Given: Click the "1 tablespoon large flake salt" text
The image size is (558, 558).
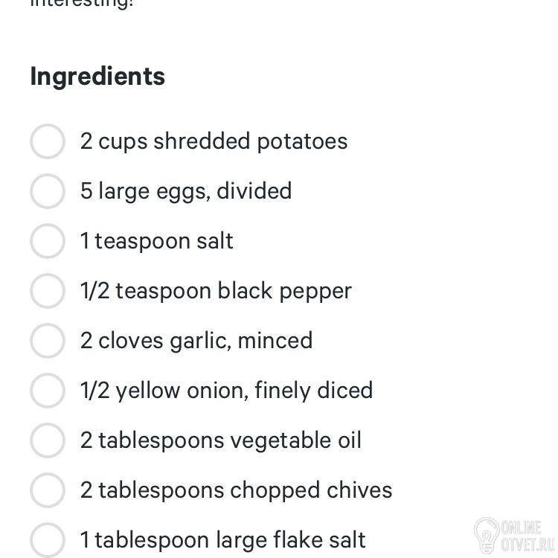Looking at the screenshot, I should [223, 539].
